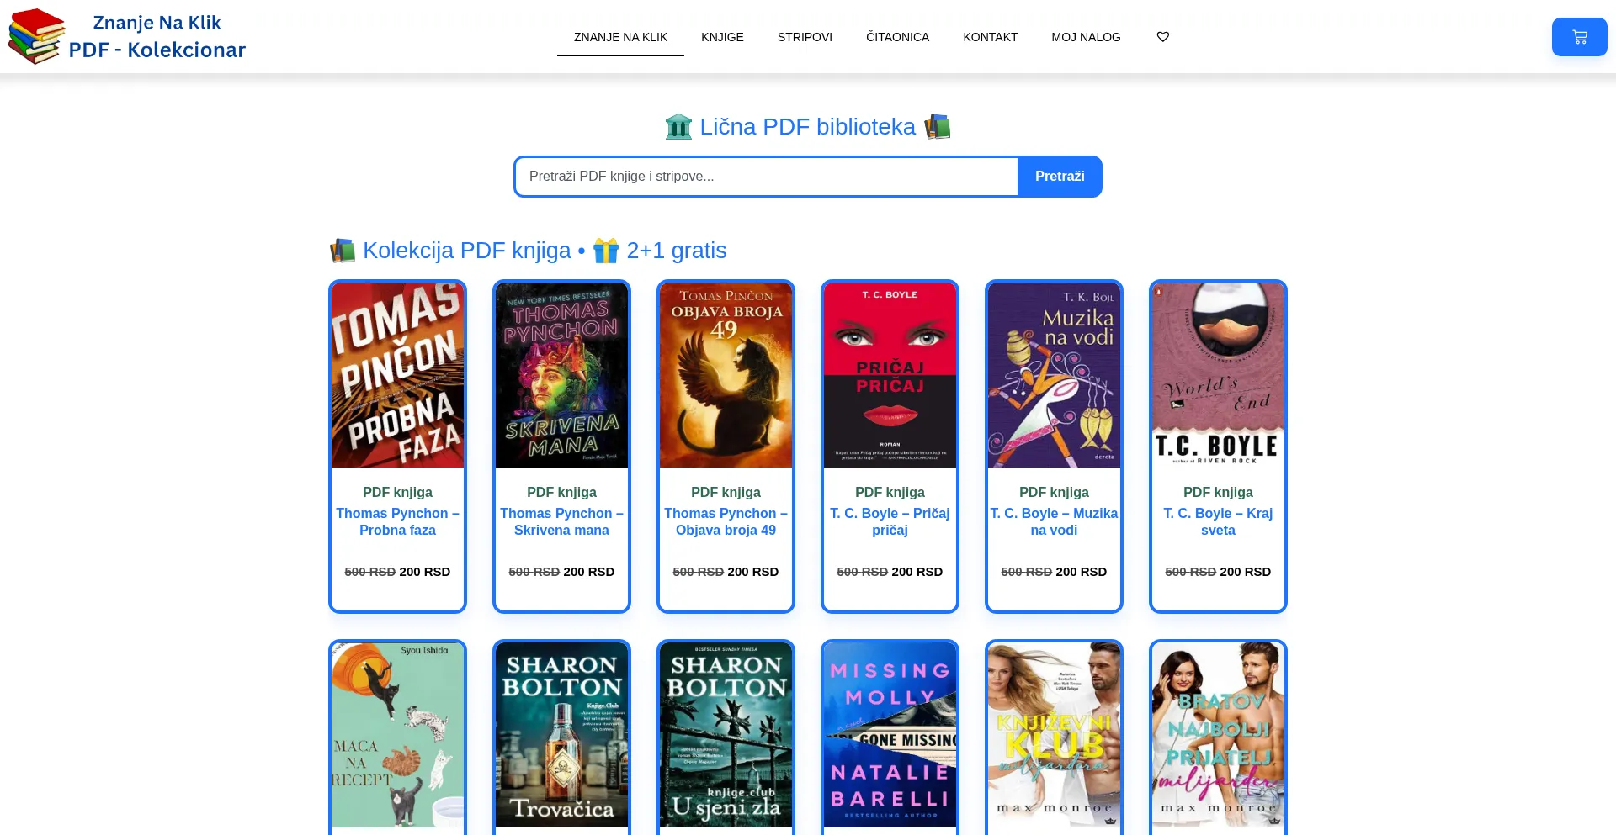Screen dimensions: 1616x835
Task: Open the KONTAKT page
Action: [990, 37]
